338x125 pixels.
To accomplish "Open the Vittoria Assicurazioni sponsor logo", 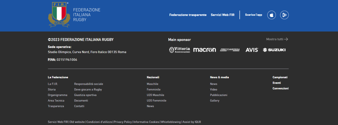I will 180,50.
